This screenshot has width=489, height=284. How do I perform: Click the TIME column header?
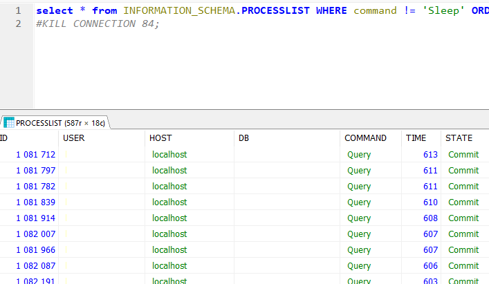[416, 138]
